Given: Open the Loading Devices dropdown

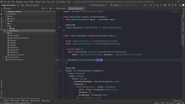Looking at the screenshot, I should click(x=131, y=5).
